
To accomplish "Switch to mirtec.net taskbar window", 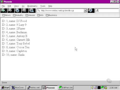I will [34, 87].
